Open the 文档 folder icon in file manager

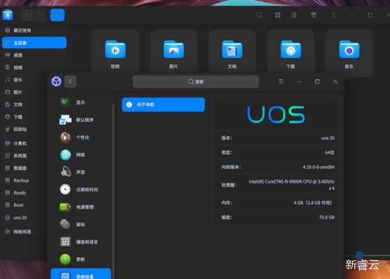pos(232,49)
